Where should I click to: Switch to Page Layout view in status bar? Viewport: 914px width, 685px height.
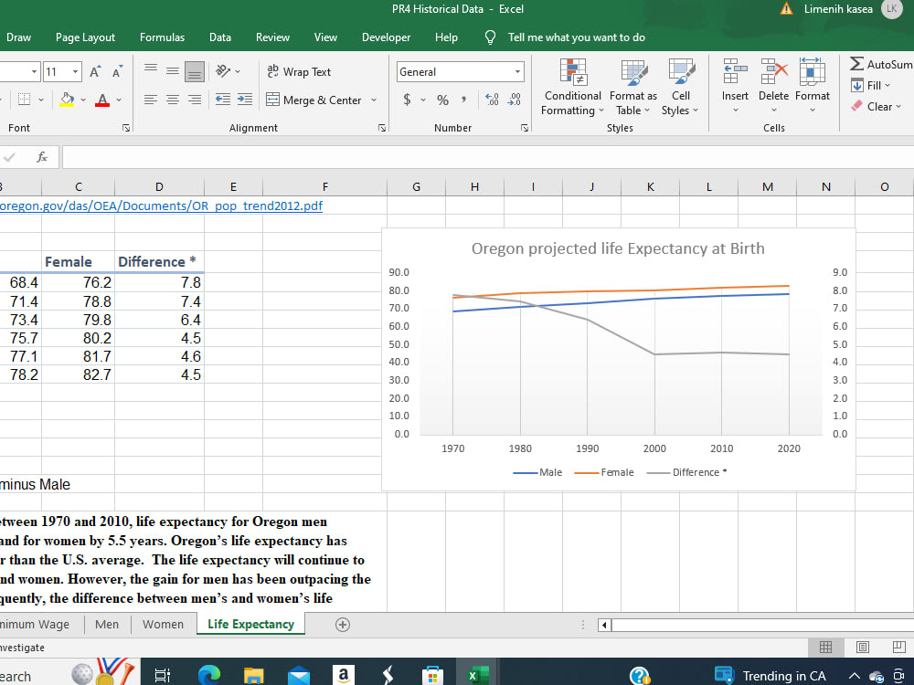[x=862, y=648]
